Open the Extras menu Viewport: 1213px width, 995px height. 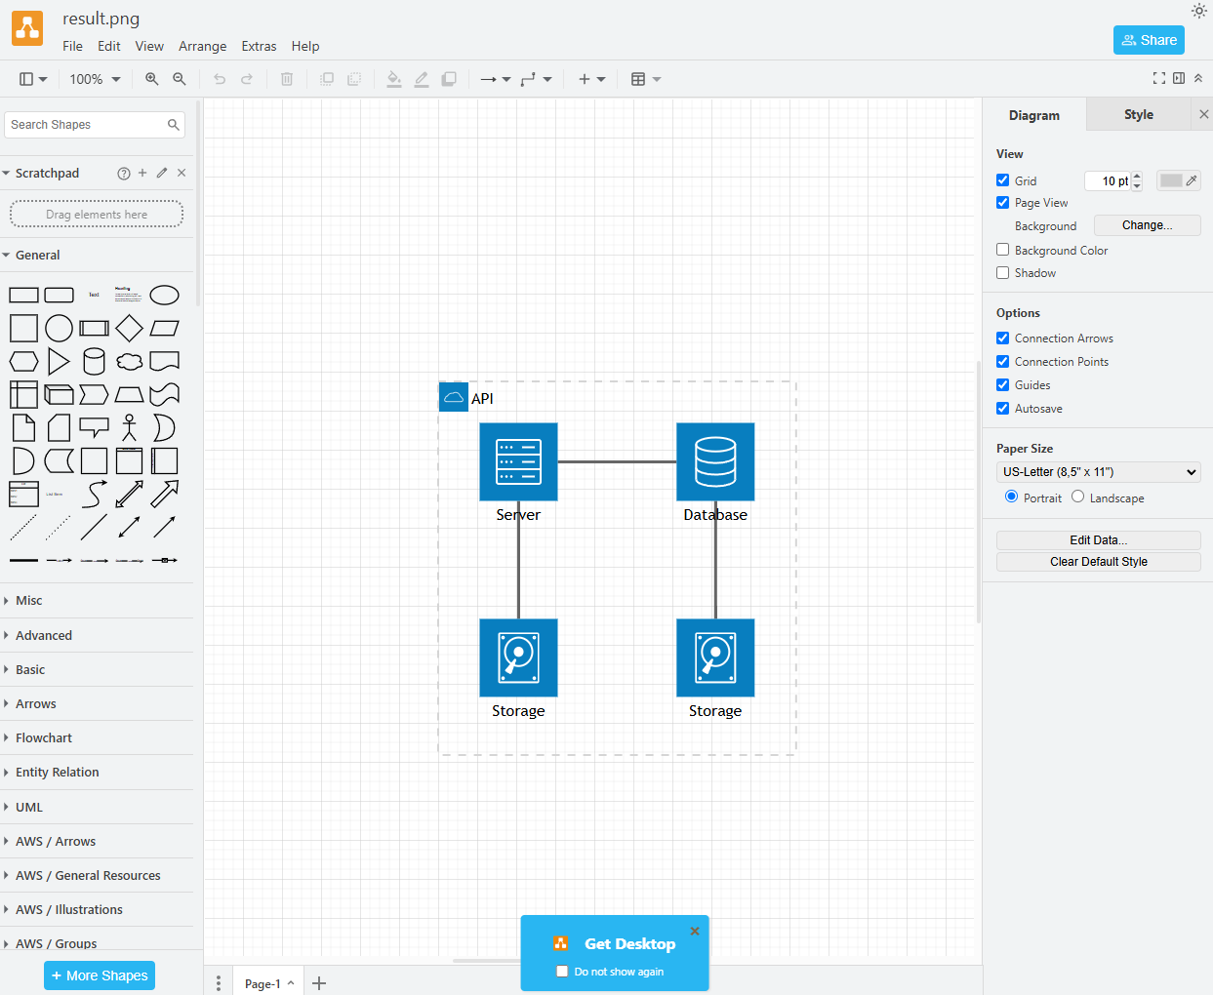point(259,46)
